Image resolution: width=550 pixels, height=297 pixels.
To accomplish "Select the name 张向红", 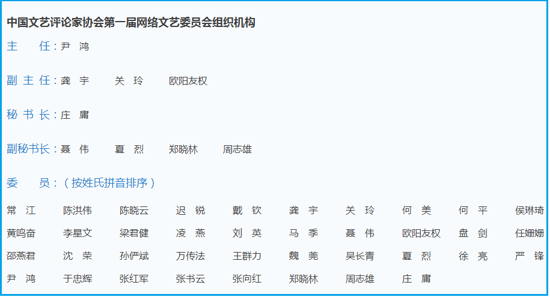I will (247, 279).
